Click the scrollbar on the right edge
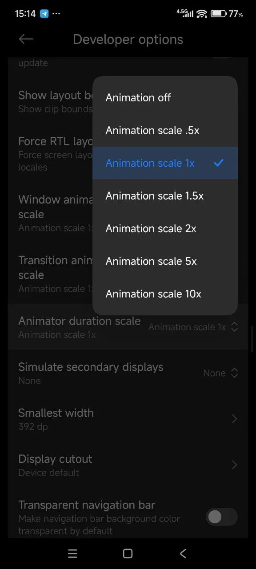Image resolution: width=256 pixels, height=569 pixels. point(252,339)
